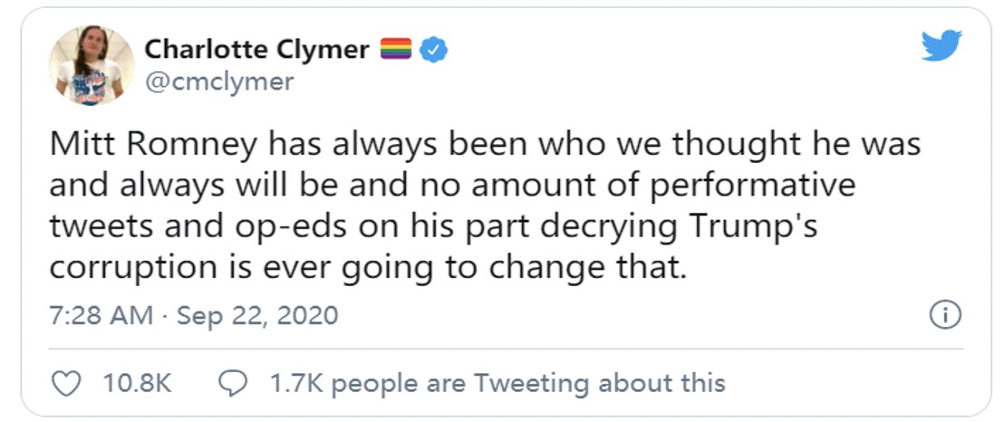This screenshot has height=422, width=1004.
Task: Open Charlotte Clymer's profile picture
Action: [x=92, y=65]
